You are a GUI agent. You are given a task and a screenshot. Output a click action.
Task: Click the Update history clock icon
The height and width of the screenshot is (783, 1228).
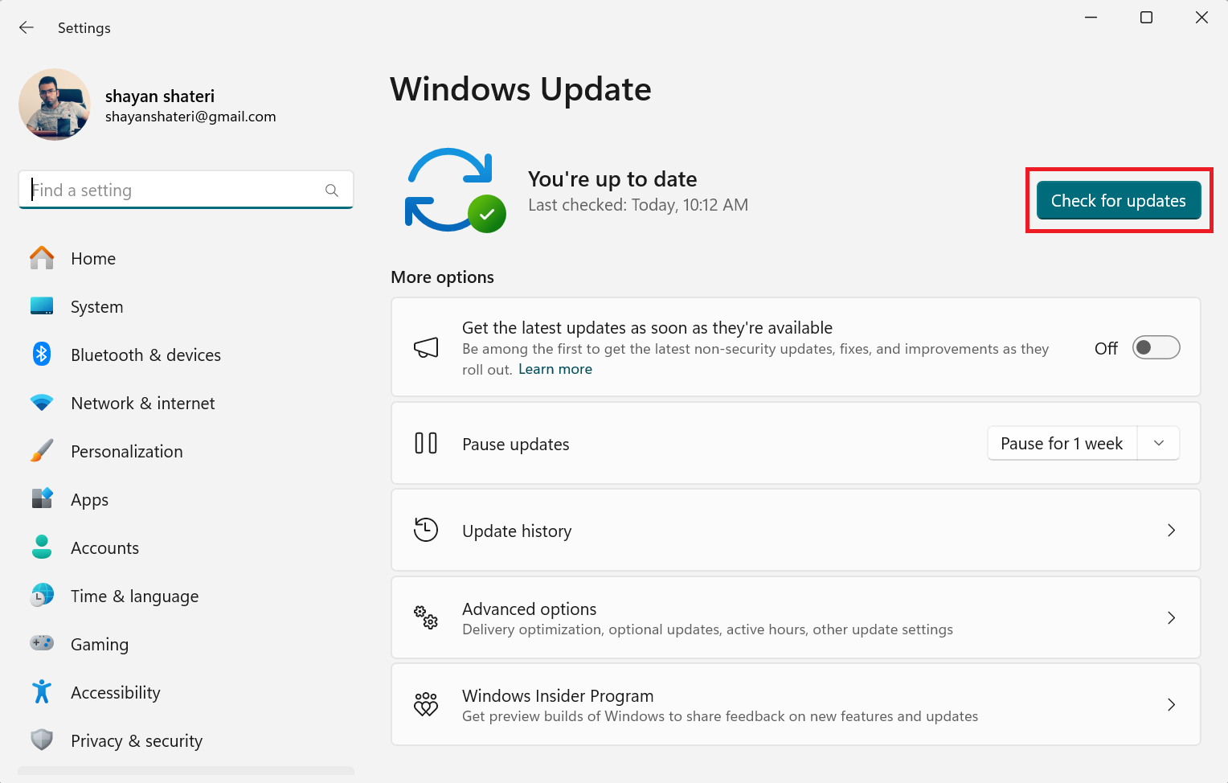pyautogui.click(x=426, y=531)
